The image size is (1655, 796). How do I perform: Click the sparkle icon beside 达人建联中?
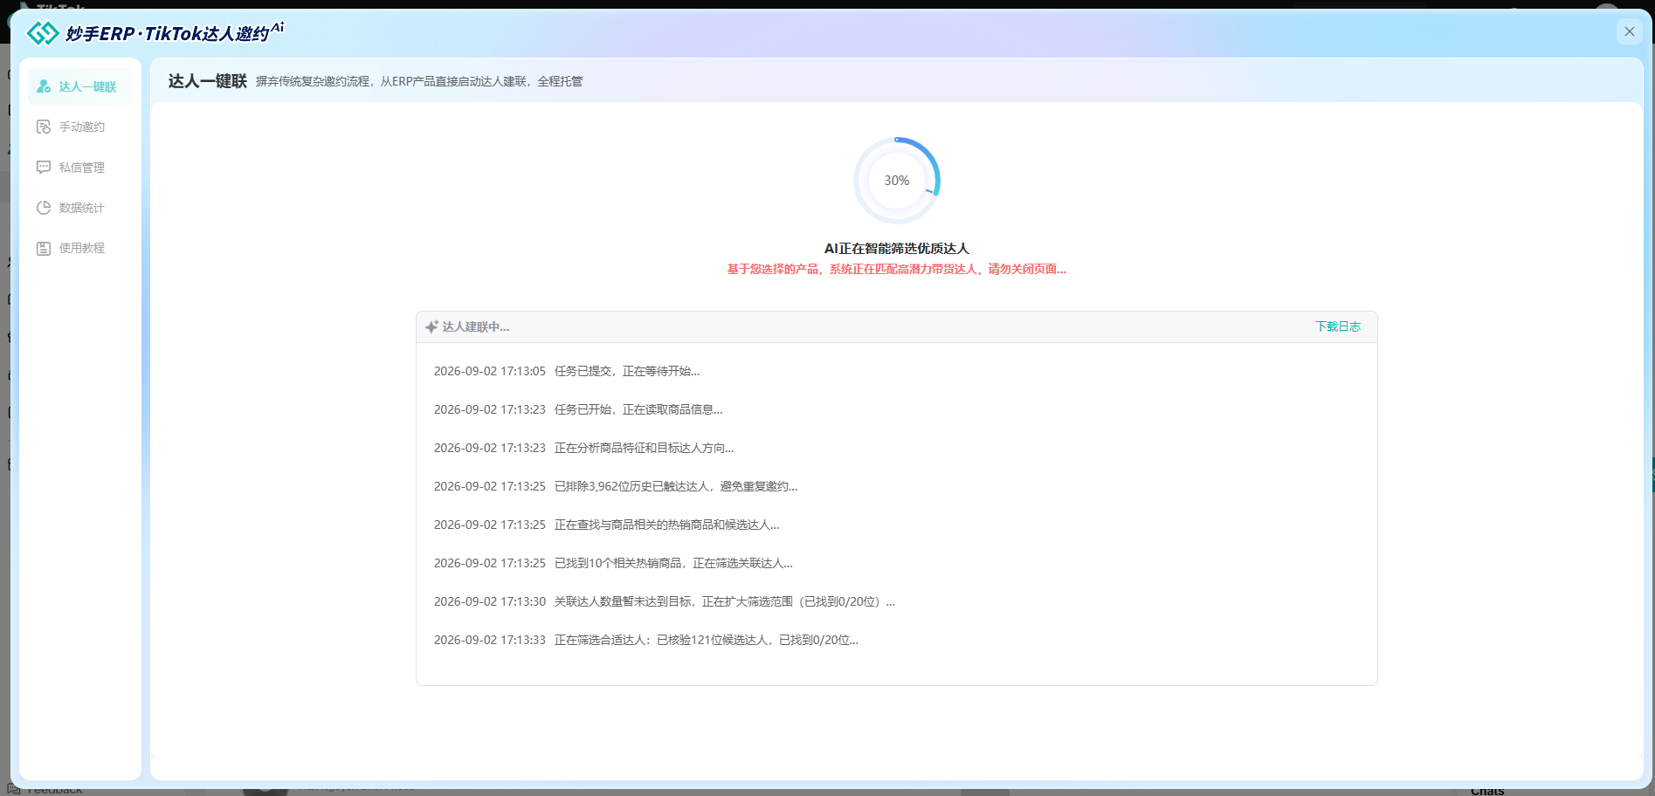(431, 326)
